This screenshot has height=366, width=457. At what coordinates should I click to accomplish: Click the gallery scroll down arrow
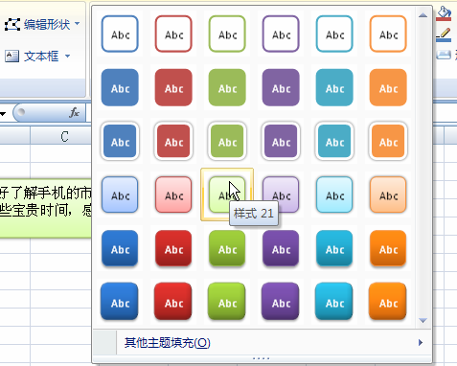coord(423,320)
